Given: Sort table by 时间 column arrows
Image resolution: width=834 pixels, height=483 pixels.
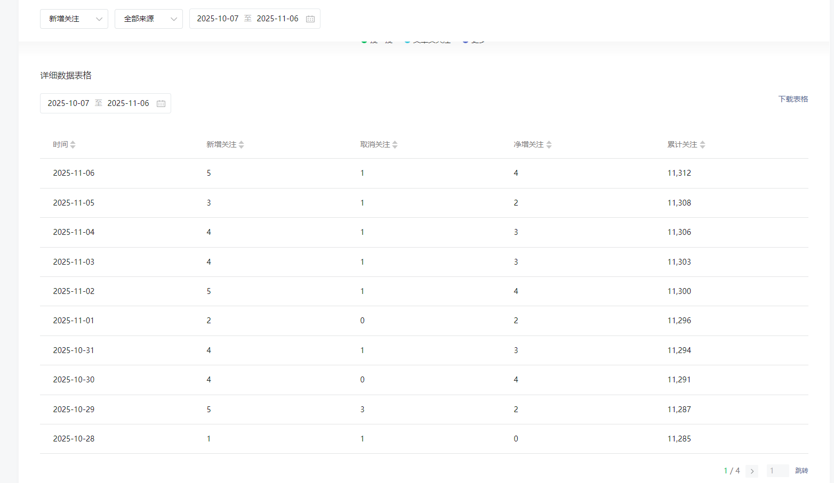Looking at the screenshot, I should [73, 145].
